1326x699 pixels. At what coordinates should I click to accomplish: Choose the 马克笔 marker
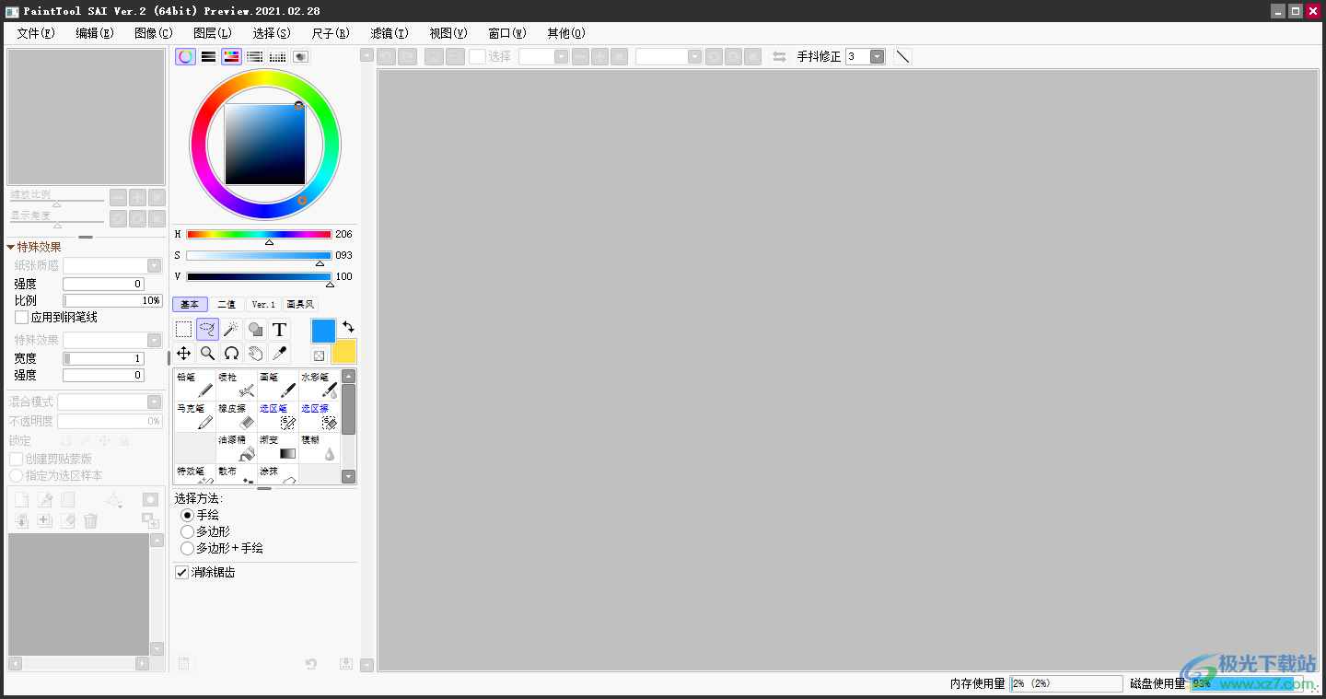[194, 416]
